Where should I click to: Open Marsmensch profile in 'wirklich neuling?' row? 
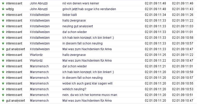click(39, 89)
